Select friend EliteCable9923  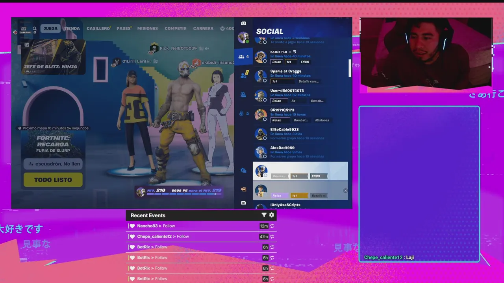[x=300, y=134]
